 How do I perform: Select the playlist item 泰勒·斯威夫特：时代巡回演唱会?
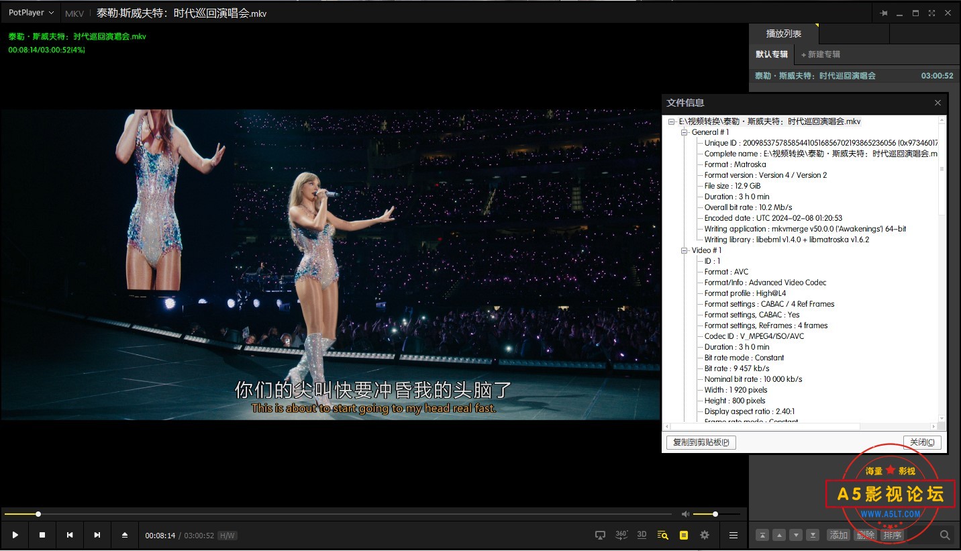coord(854,76)
